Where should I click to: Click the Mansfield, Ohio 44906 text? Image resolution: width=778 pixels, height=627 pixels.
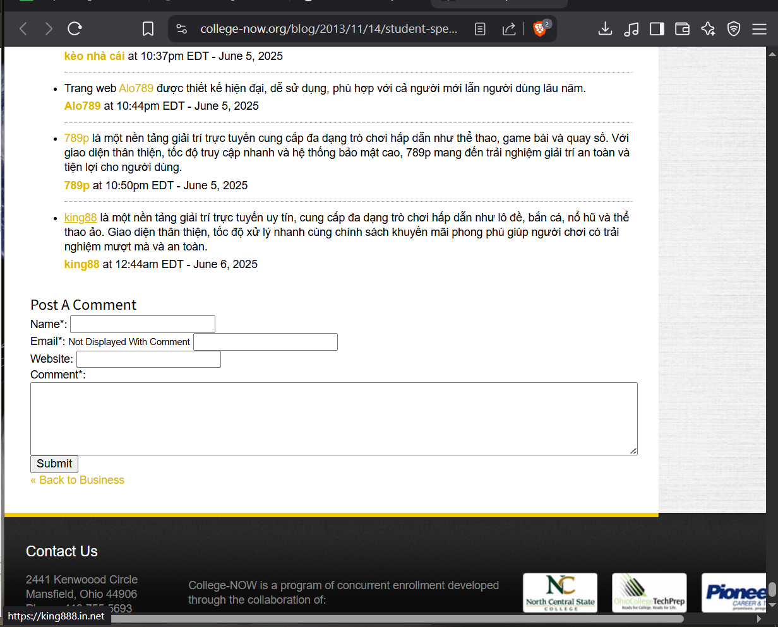click(81, 594)
